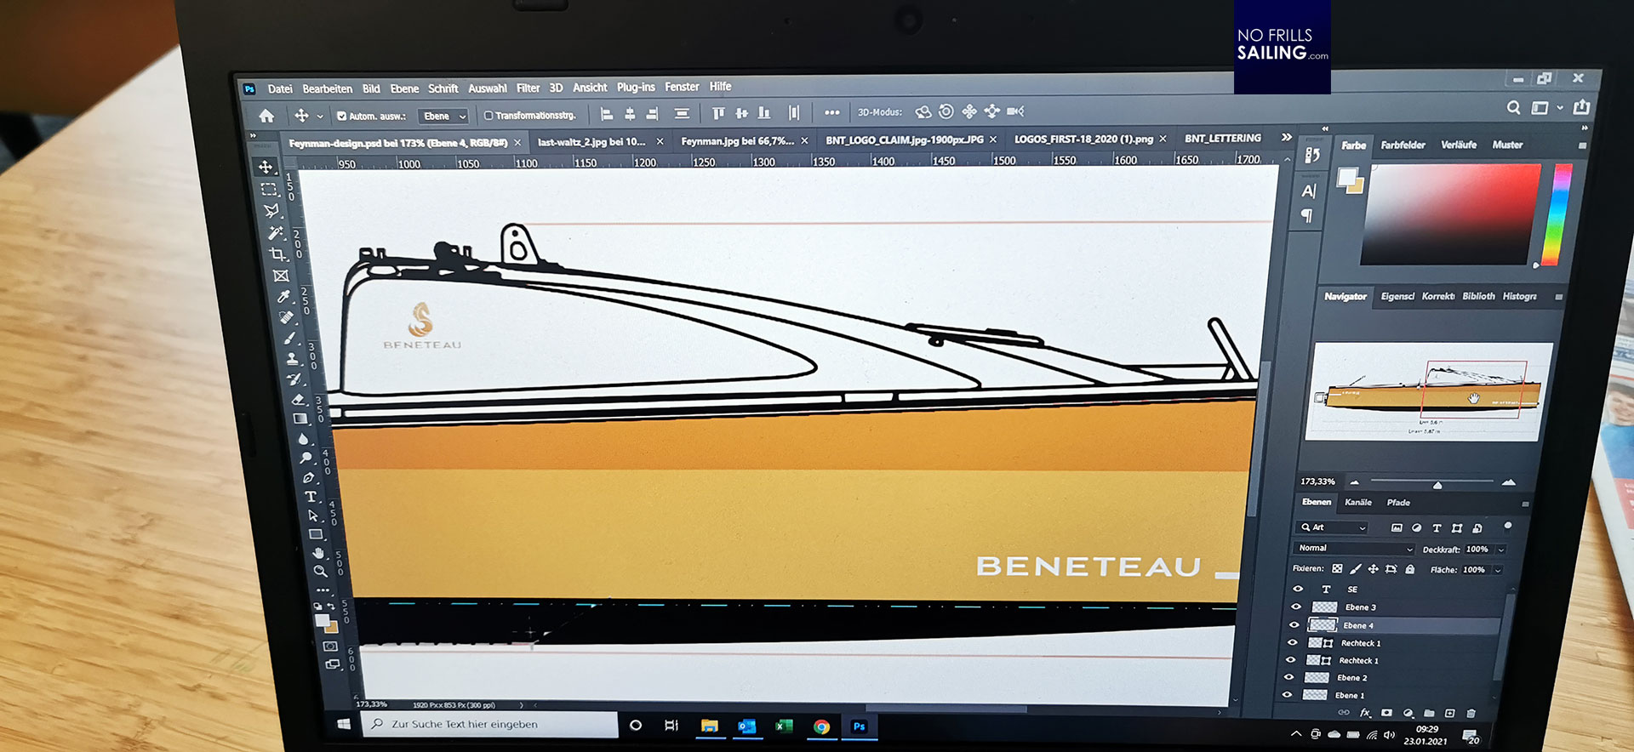The height and width of the screenshot is (752, 1634).
Task: Open Photoshop search magnifier in options bar
Action: coord(1513,108)
